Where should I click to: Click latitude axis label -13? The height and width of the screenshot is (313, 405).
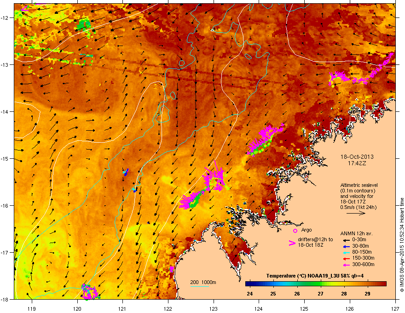tap(5, 65)
